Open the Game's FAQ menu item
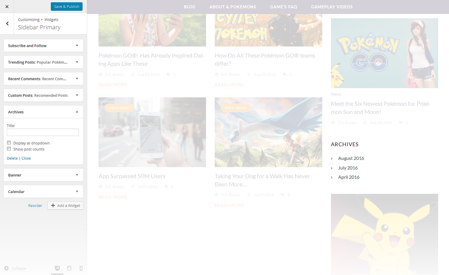This screenshot has height=275, width=449. [283, 7]
